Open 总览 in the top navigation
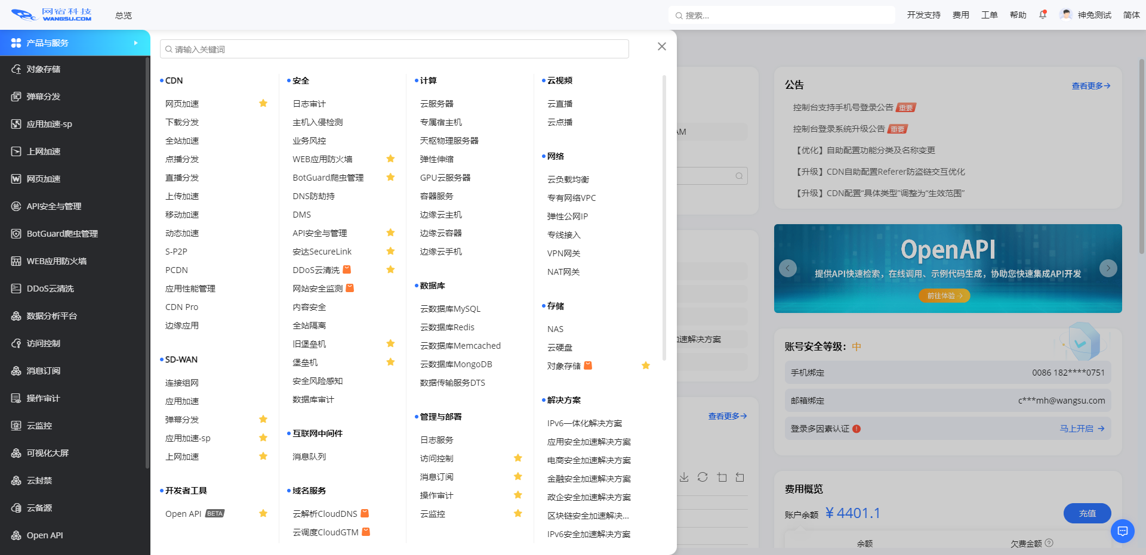 (124, 15)
